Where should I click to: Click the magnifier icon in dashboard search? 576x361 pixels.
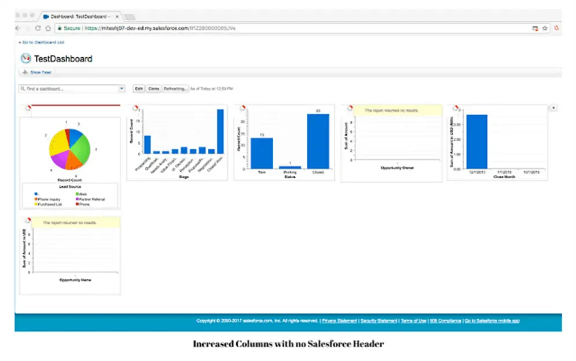(x=23, y=89)
